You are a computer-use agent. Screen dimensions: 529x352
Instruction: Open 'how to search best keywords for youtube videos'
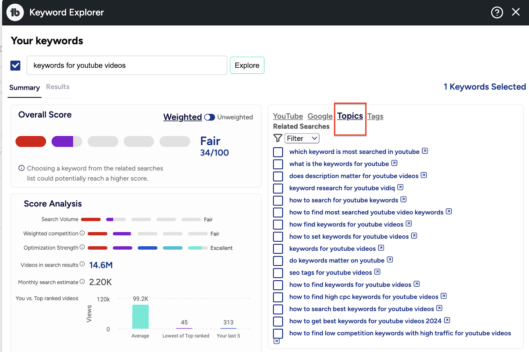[x=361, y=309]
